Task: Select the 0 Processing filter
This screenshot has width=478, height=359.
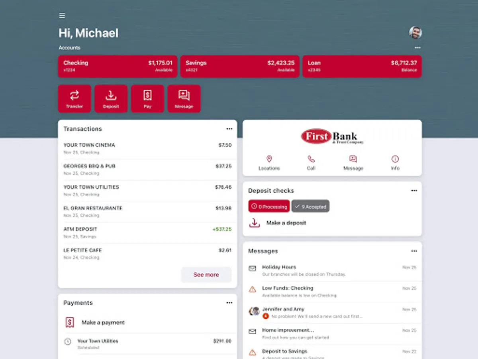Action: [269, 206]
